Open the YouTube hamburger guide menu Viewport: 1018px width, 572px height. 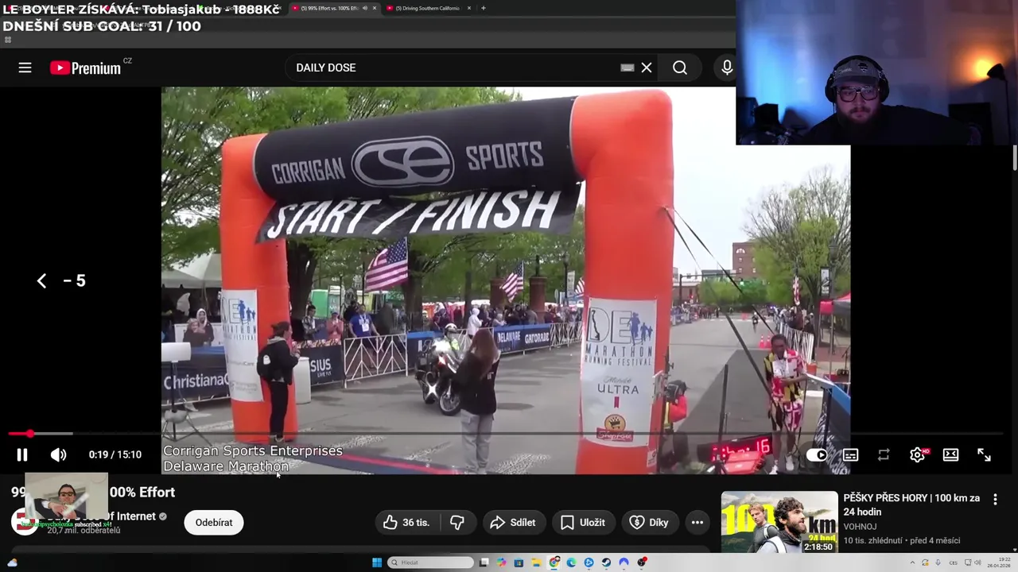tap(25, 68)
